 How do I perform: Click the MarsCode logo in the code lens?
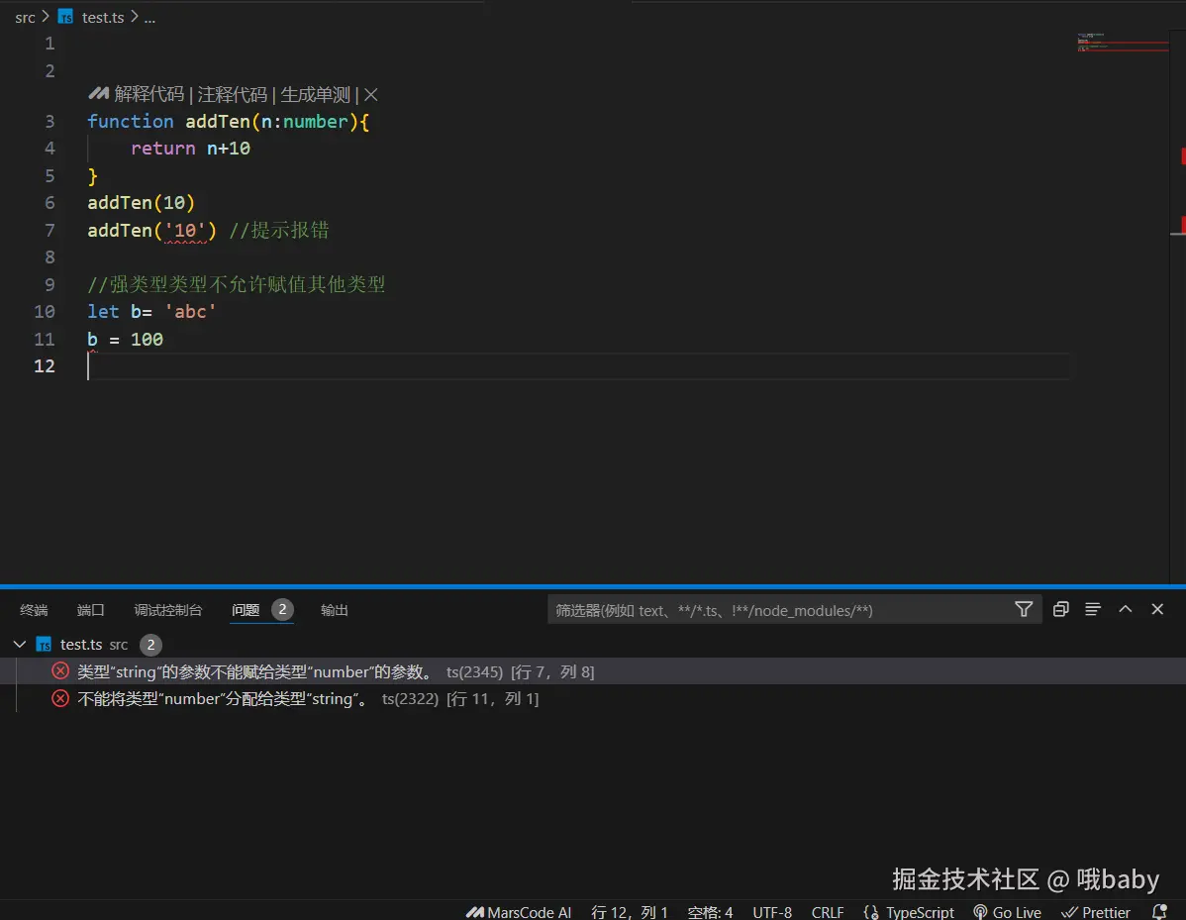coord(98,94)
